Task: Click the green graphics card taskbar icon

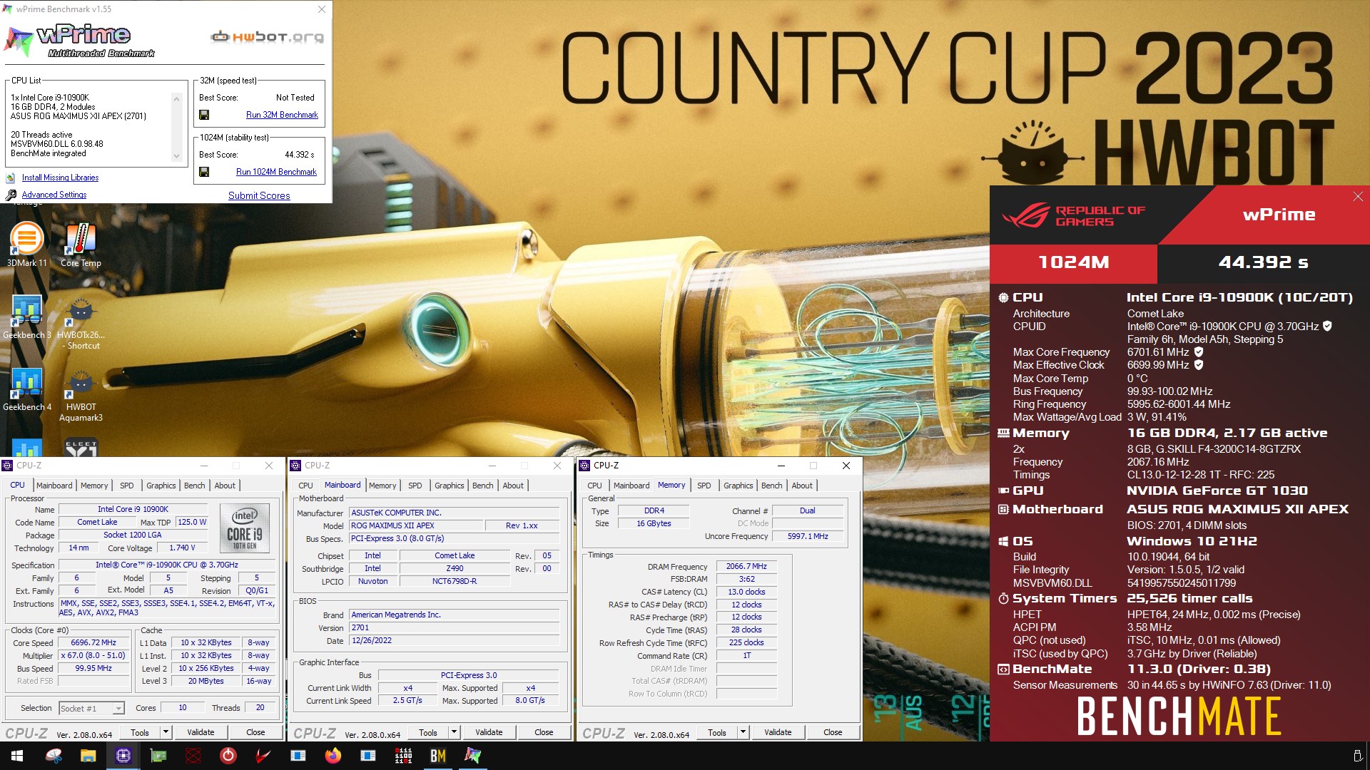Action: pos(158,756)
